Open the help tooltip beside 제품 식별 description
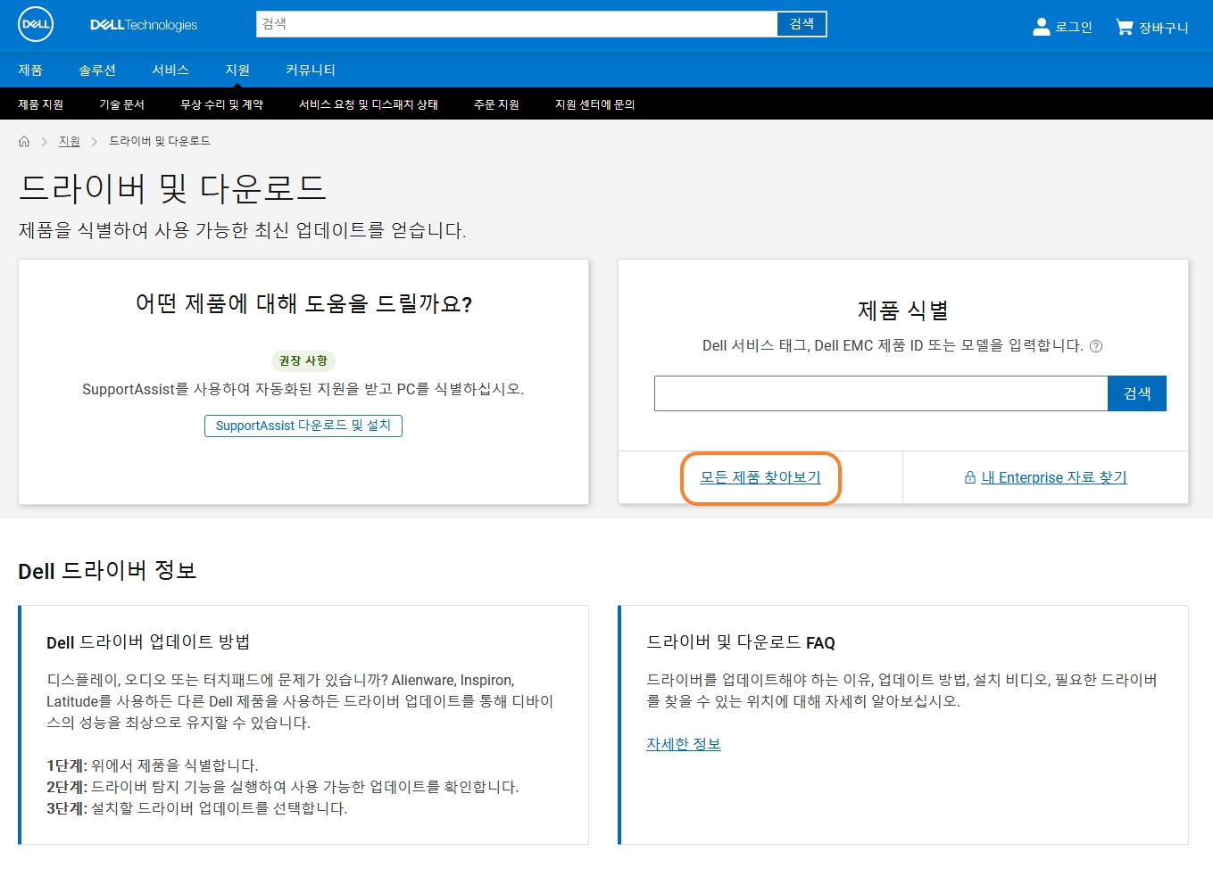Screen dimensions: 1213x885 pyautogui.click(x=1096, y=346)
